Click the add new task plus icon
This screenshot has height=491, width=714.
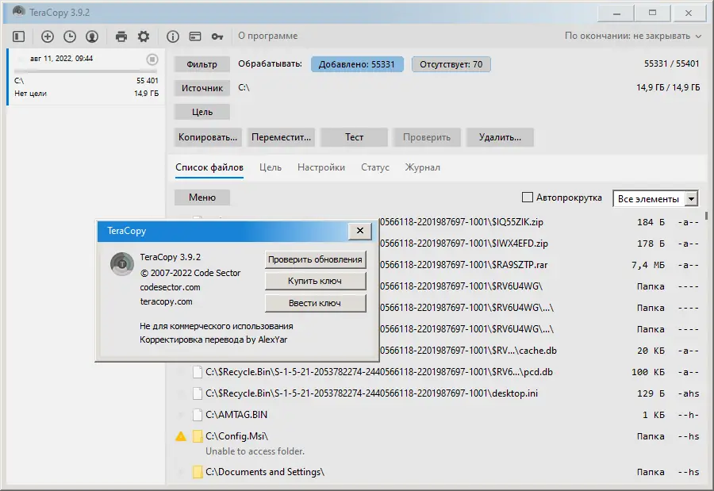(x=48, y=36)
